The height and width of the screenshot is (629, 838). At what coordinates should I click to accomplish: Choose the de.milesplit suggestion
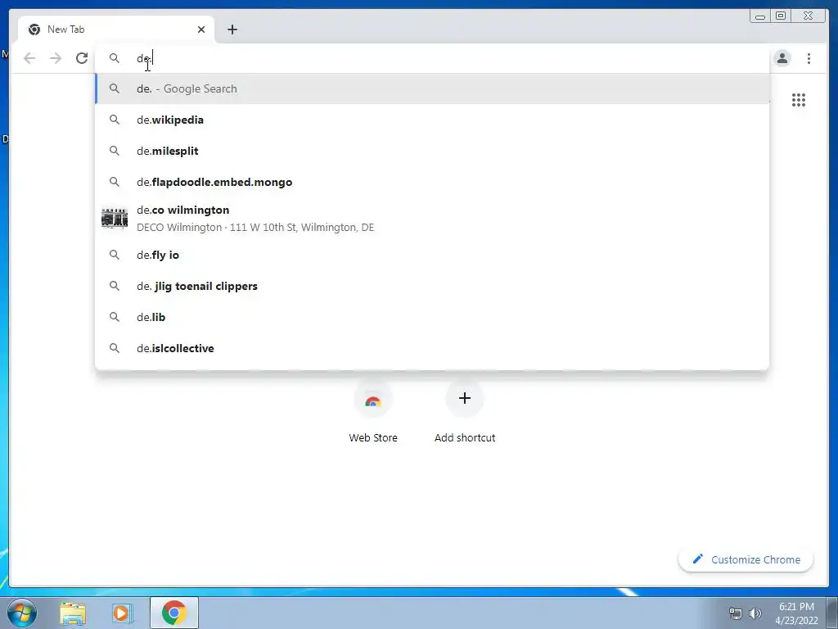[x=432, y=151]
